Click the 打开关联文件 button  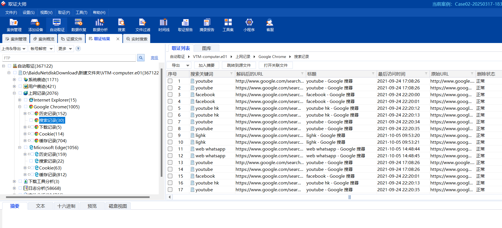tap(276, 65)
